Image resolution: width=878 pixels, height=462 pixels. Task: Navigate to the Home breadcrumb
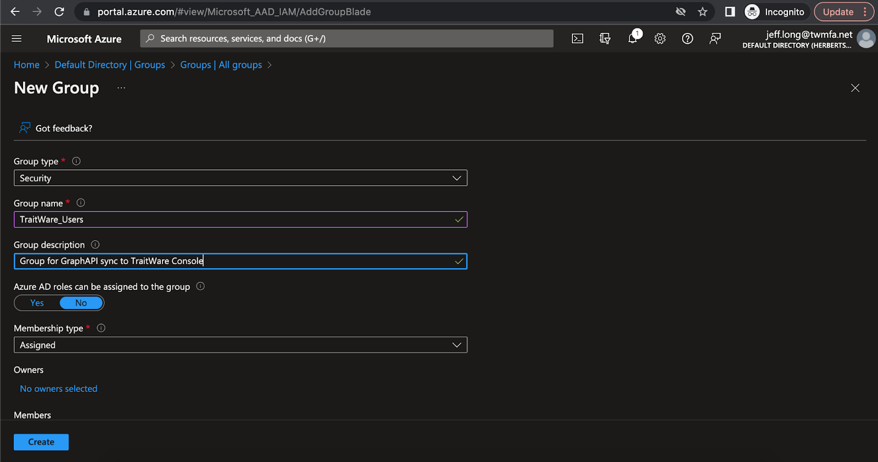[26, 65]
